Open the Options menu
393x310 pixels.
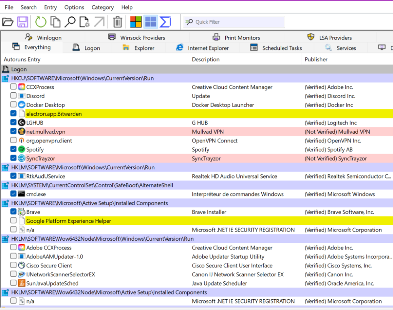(74, 7)
